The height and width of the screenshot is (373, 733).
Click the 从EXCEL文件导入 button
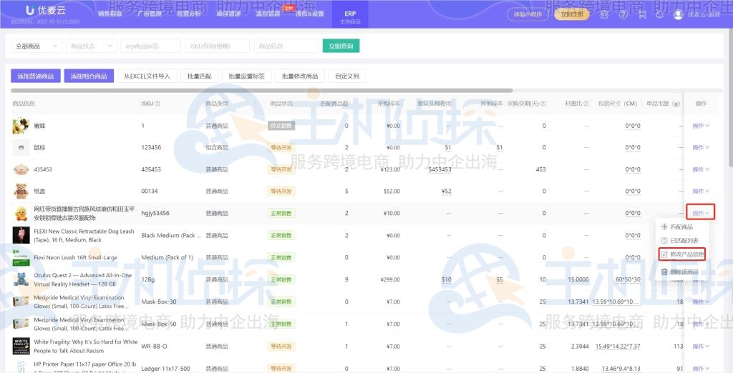(x=146, y=76)
